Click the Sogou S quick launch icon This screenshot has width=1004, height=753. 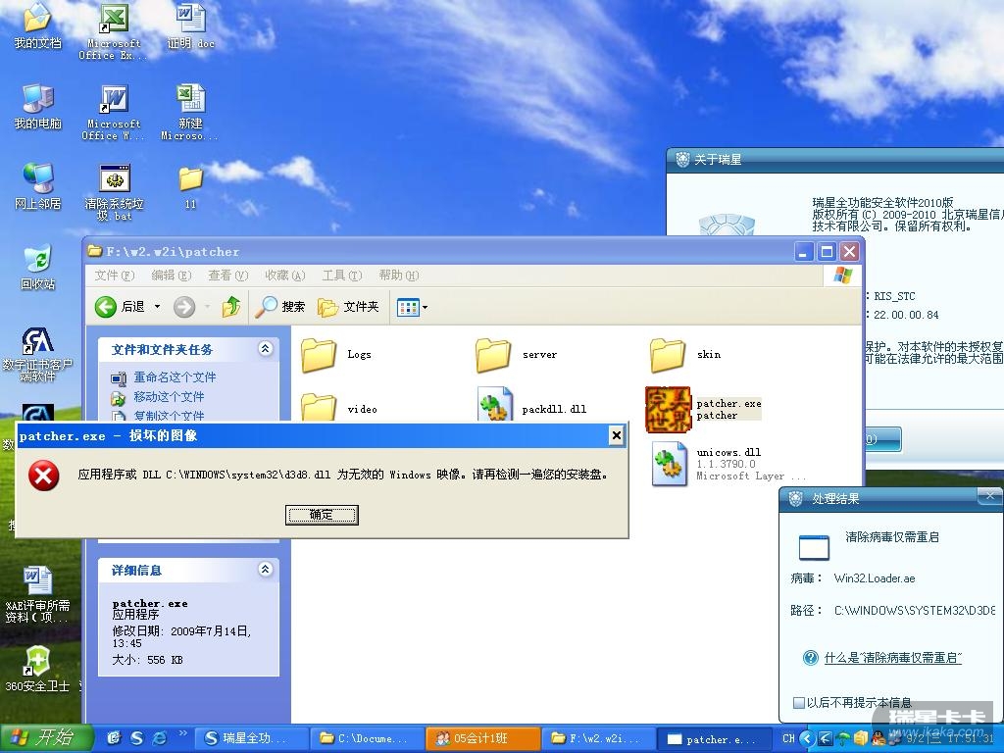[x=137, y=738]
